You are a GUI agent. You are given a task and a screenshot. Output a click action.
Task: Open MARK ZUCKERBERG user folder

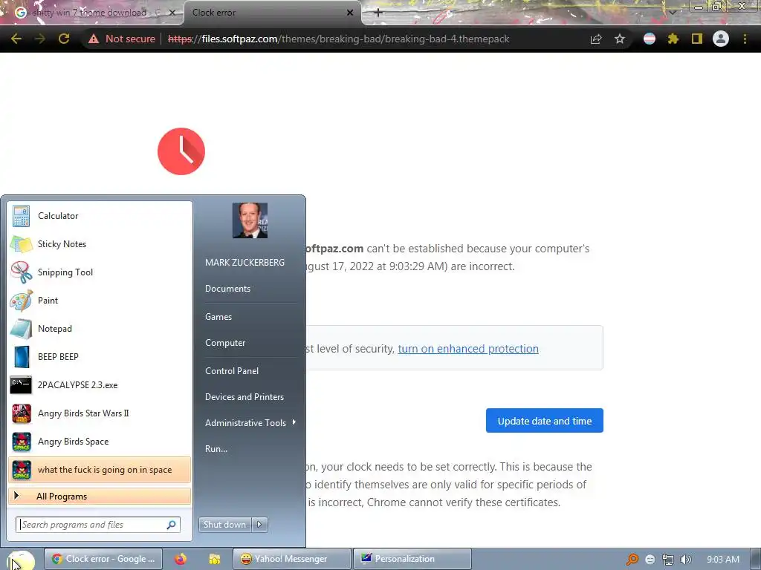(245, 262)
